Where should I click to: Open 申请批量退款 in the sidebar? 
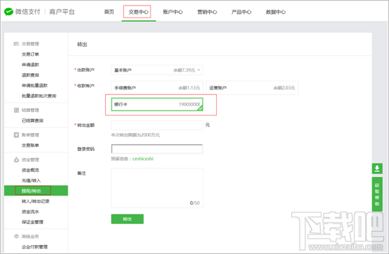(x=34, y=86)
